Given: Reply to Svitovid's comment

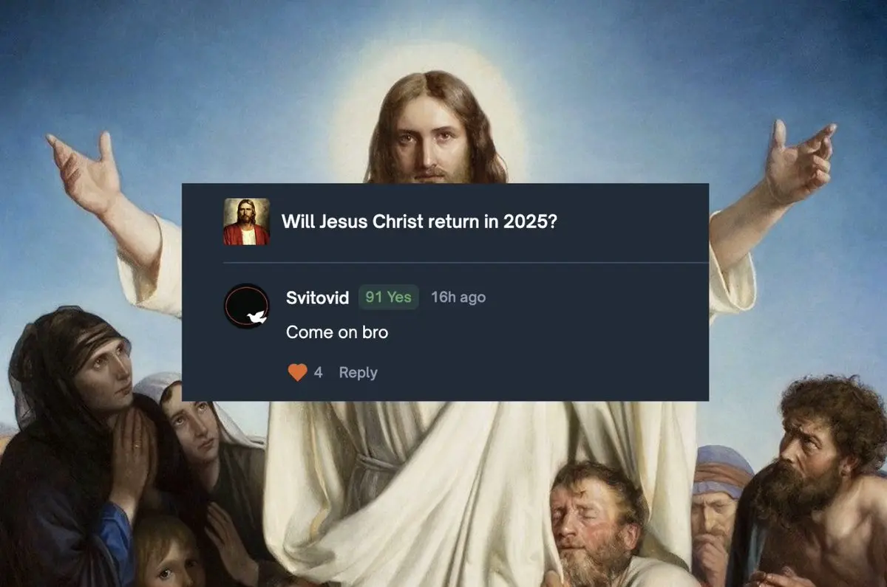Looking at the screenshot, I should point(358,373).
